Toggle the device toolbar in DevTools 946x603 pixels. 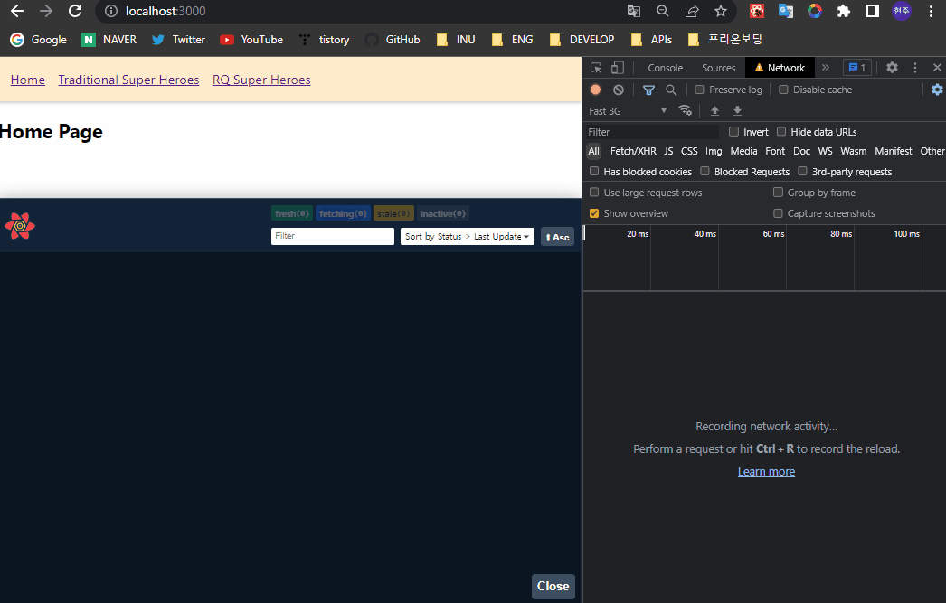point(617,68)
